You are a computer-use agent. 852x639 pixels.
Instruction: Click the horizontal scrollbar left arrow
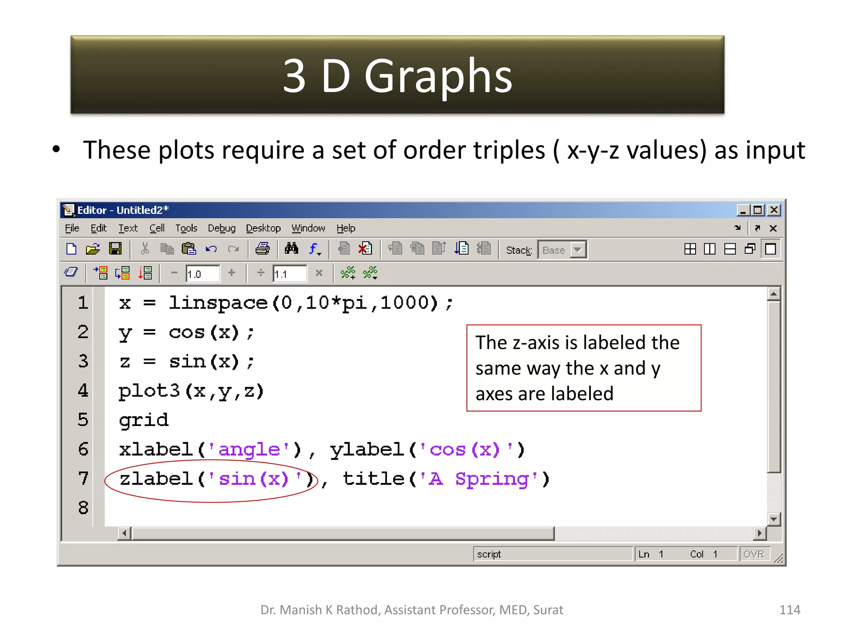(x=124, y=533)
